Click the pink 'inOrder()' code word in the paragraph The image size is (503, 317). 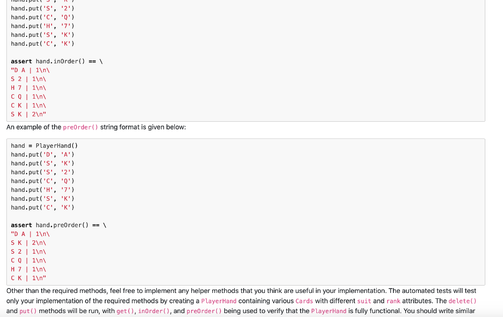(x=154, y=311)
